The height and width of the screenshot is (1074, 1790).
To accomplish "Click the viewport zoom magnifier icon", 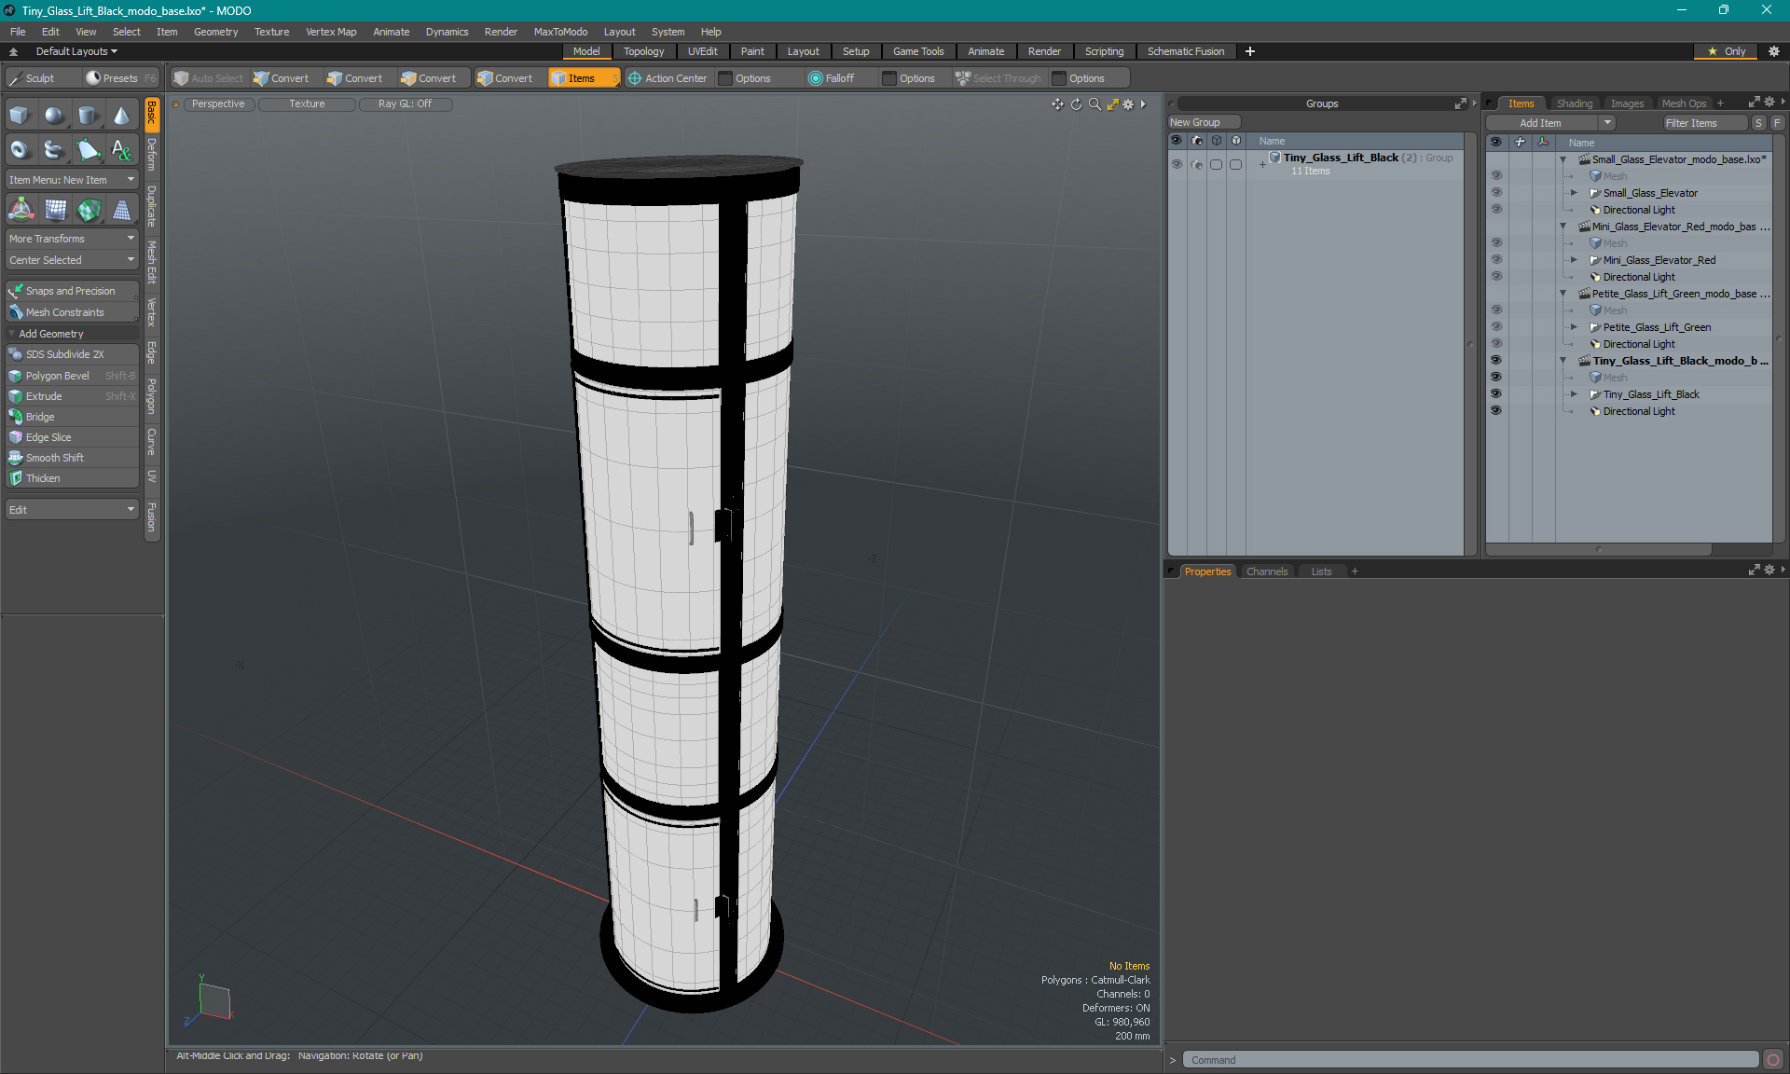I will [1095, 104].
